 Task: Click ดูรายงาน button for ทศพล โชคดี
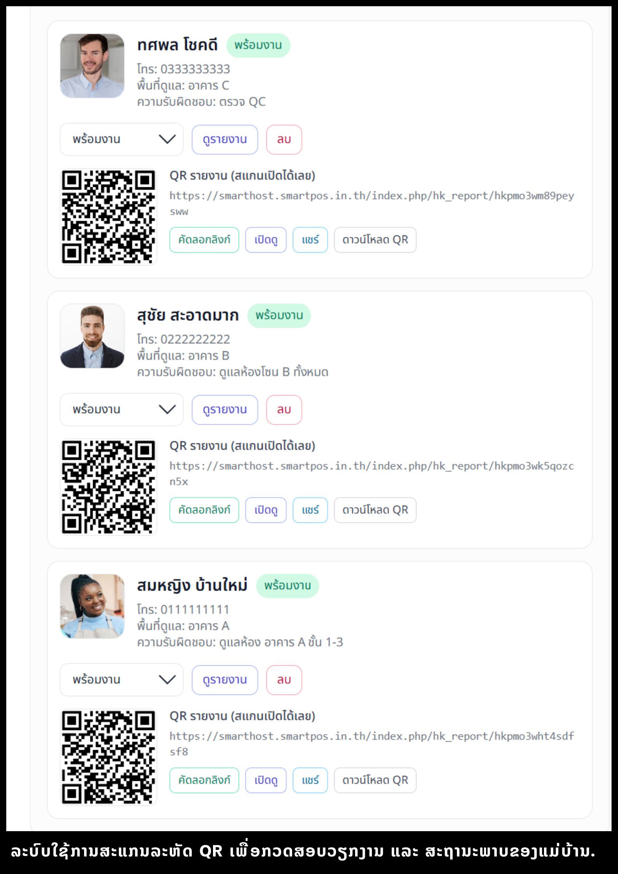click(225, 139)
